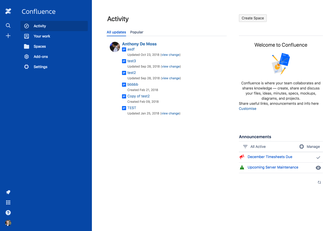Select Your work in the sidebar
Screen dimensions: 328x231
pyautogui.click(x=54, y=36)
